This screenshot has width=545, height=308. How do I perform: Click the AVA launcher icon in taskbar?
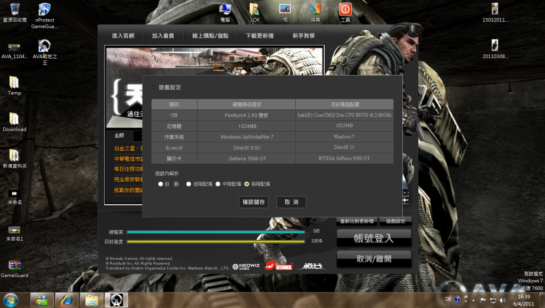point(117,300)
